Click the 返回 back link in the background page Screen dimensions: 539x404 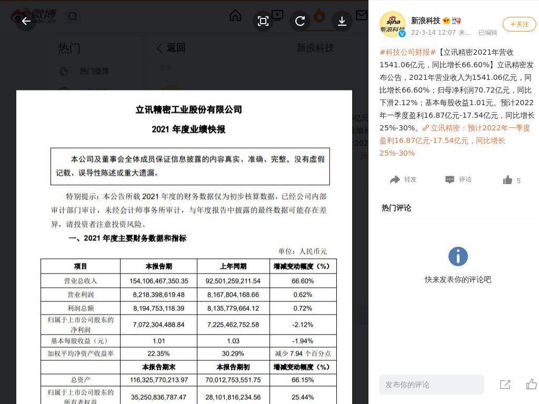tap(171, 48)
